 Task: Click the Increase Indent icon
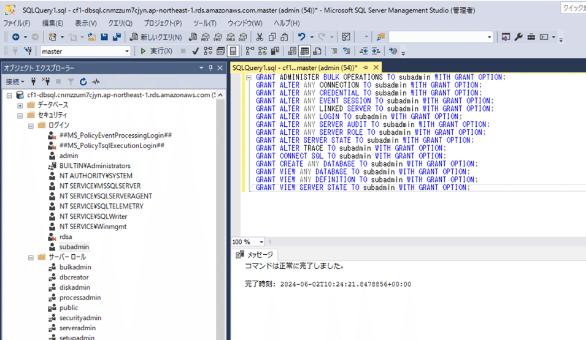coord(376,51)
